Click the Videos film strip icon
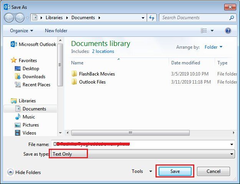Screen dimensions: 240x184 coord(18,133)
